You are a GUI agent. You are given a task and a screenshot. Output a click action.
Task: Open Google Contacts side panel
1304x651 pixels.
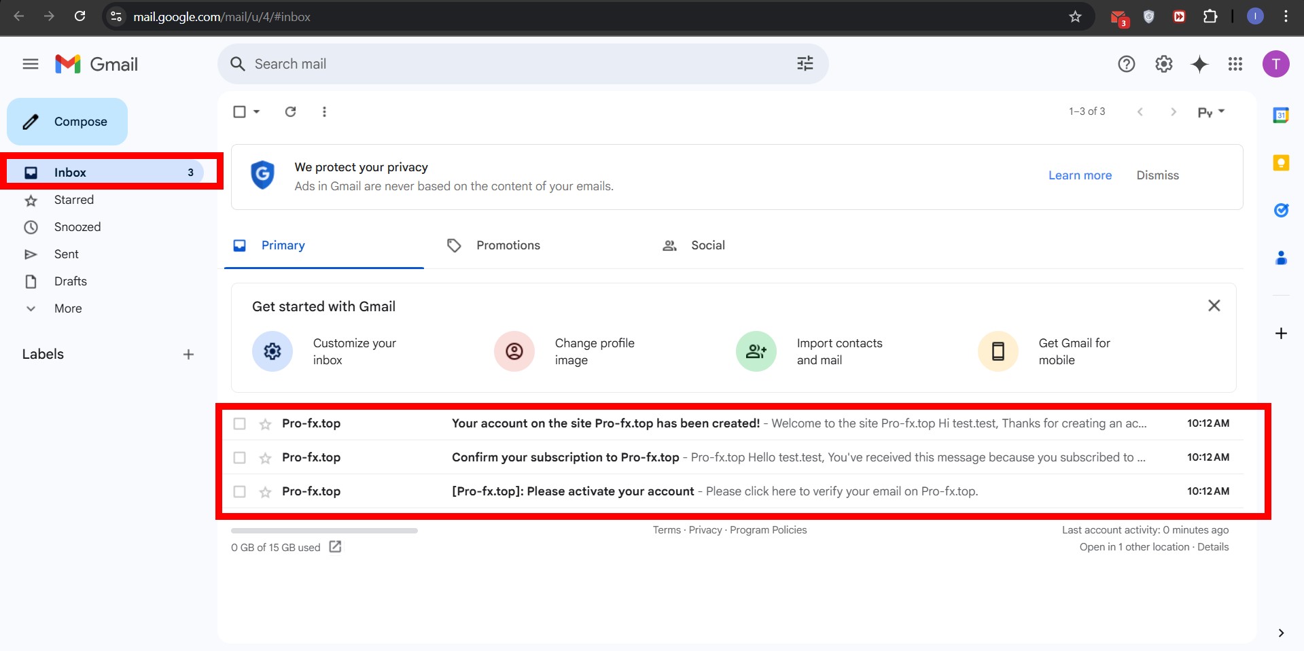pyautogui.click(x=1281, y=258)
